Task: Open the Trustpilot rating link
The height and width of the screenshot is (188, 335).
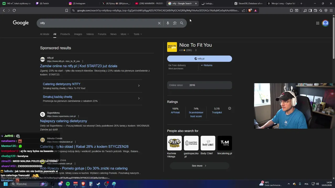Action: point(217,113)
